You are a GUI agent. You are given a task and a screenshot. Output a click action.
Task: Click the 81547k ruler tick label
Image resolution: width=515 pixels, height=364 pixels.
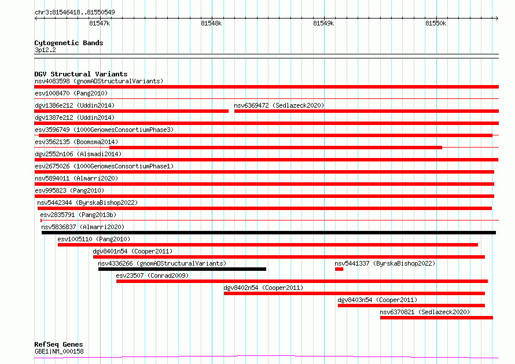[100, 23]
